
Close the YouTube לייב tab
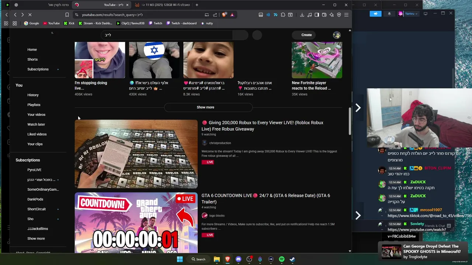pyautogui.click(x=127, y=5)
